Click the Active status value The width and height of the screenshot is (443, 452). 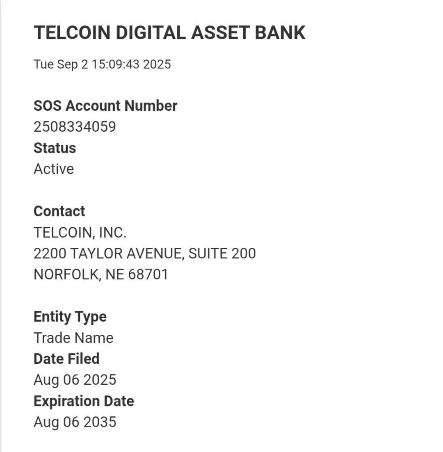54,169
